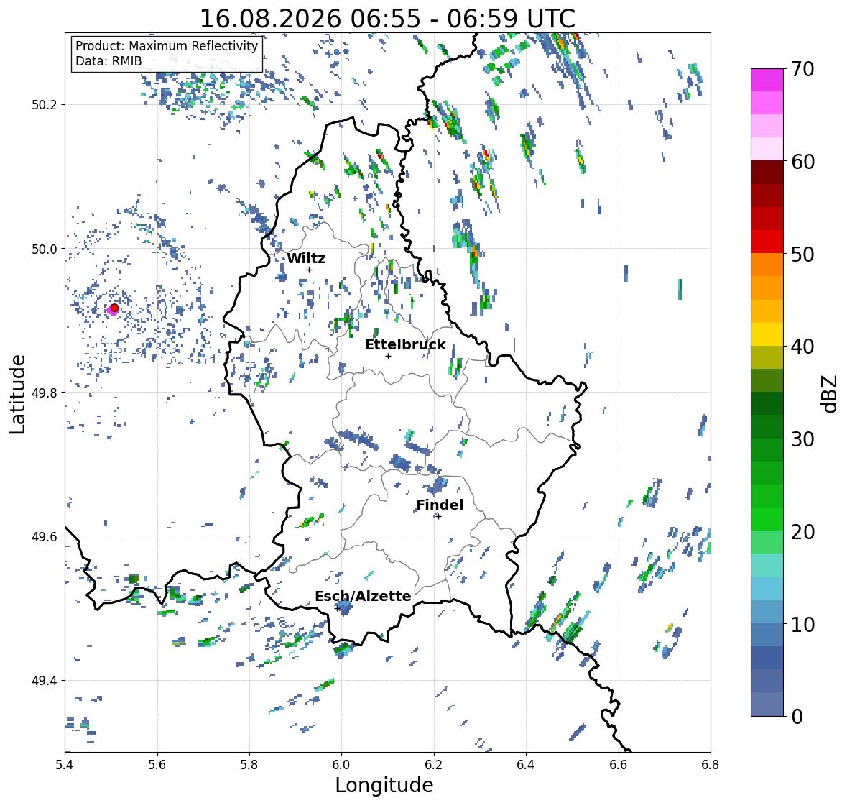Click the blue colorbar segment at 10
Screen dimensions: 847x803
767,635
